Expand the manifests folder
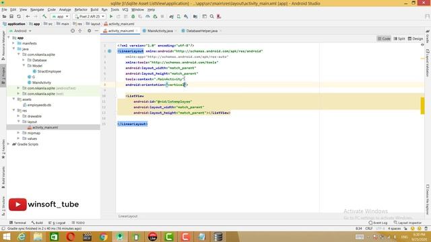The width and height of the screenshot is (431, 242). [x=13, y=43]
